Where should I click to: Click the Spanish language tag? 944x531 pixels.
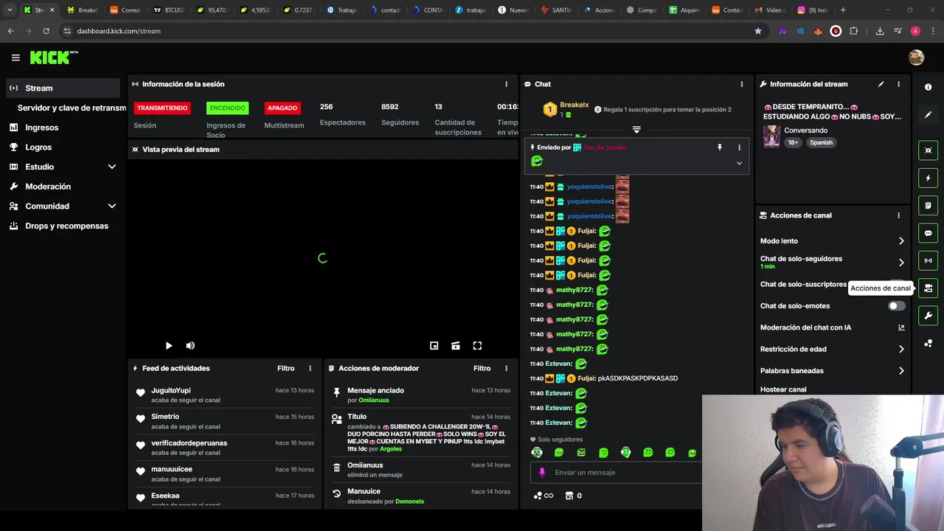[821, 142]
